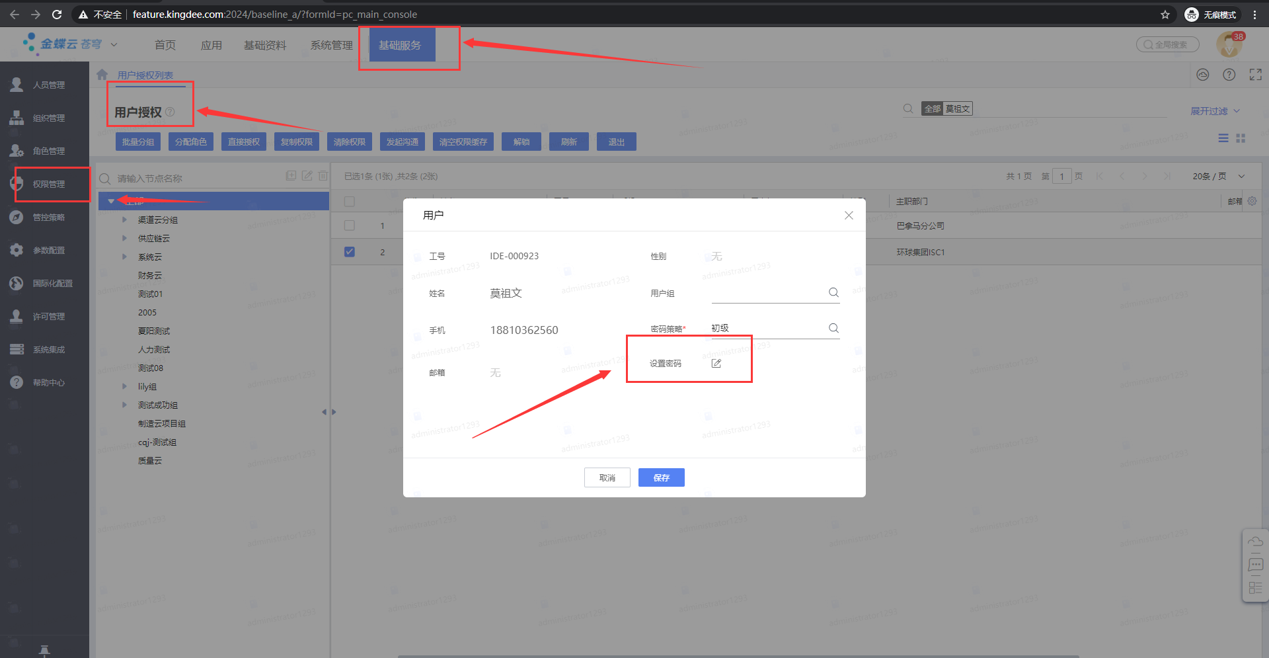The width and height of the screenshot is (1269, 658).
Task: Open 权限管理 in the left sidebar
Action: tap(44, 184)
